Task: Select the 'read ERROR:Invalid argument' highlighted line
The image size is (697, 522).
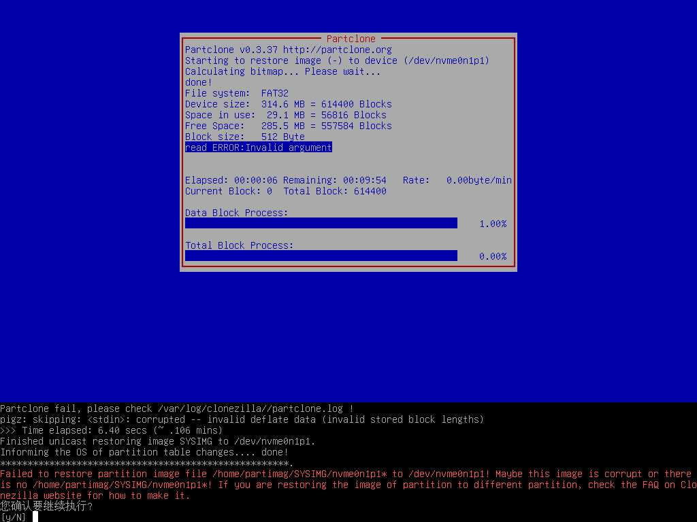Action: point(258,147)
